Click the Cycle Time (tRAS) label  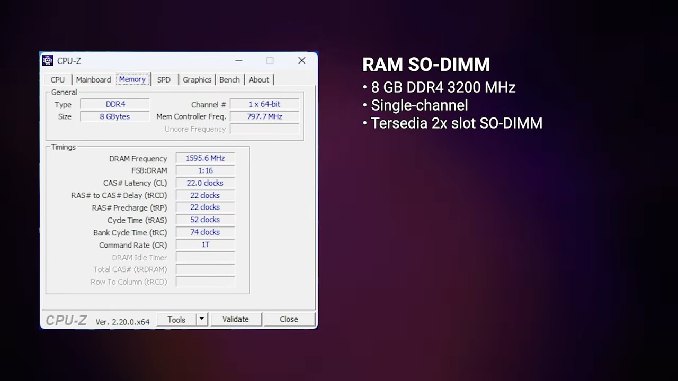click(137, 220)
